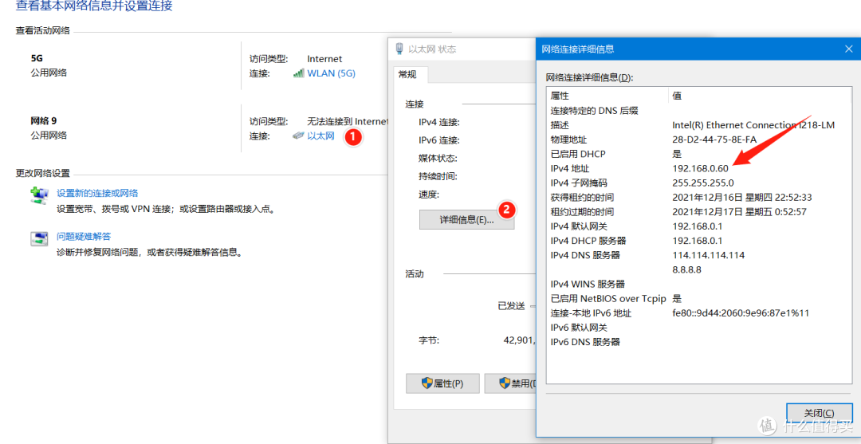Select DNS server 114.114.114.114
The height and width of the screenshot is (444, 861).
click(709, 255)
